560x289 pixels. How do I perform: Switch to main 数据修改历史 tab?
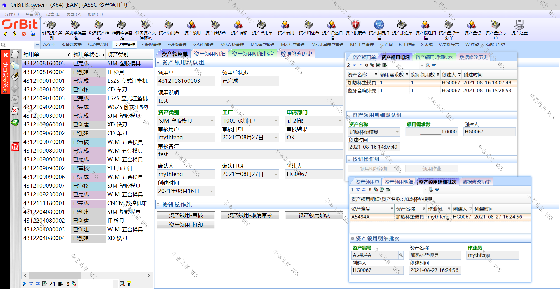tap(296, 54)
